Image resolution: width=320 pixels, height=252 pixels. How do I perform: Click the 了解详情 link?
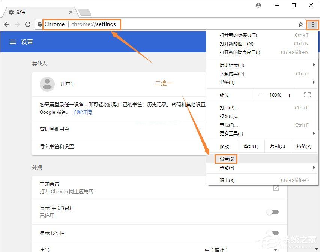(82, 112)
